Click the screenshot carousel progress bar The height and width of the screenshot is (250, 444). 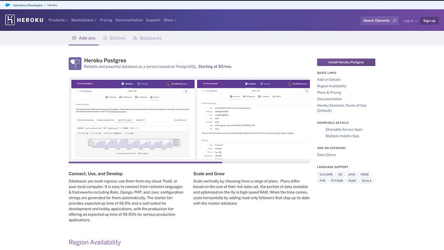[189, 162]
